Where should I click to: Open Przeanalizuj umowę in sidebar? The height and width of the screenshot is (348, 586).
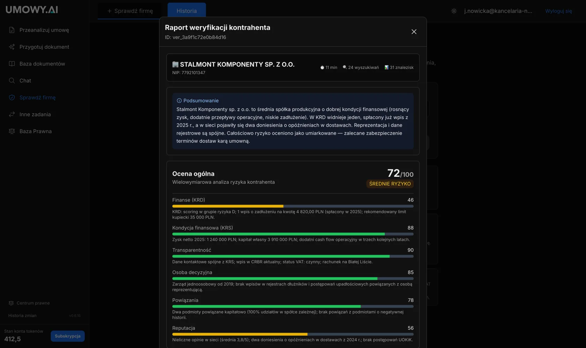[x=44, y=30]
